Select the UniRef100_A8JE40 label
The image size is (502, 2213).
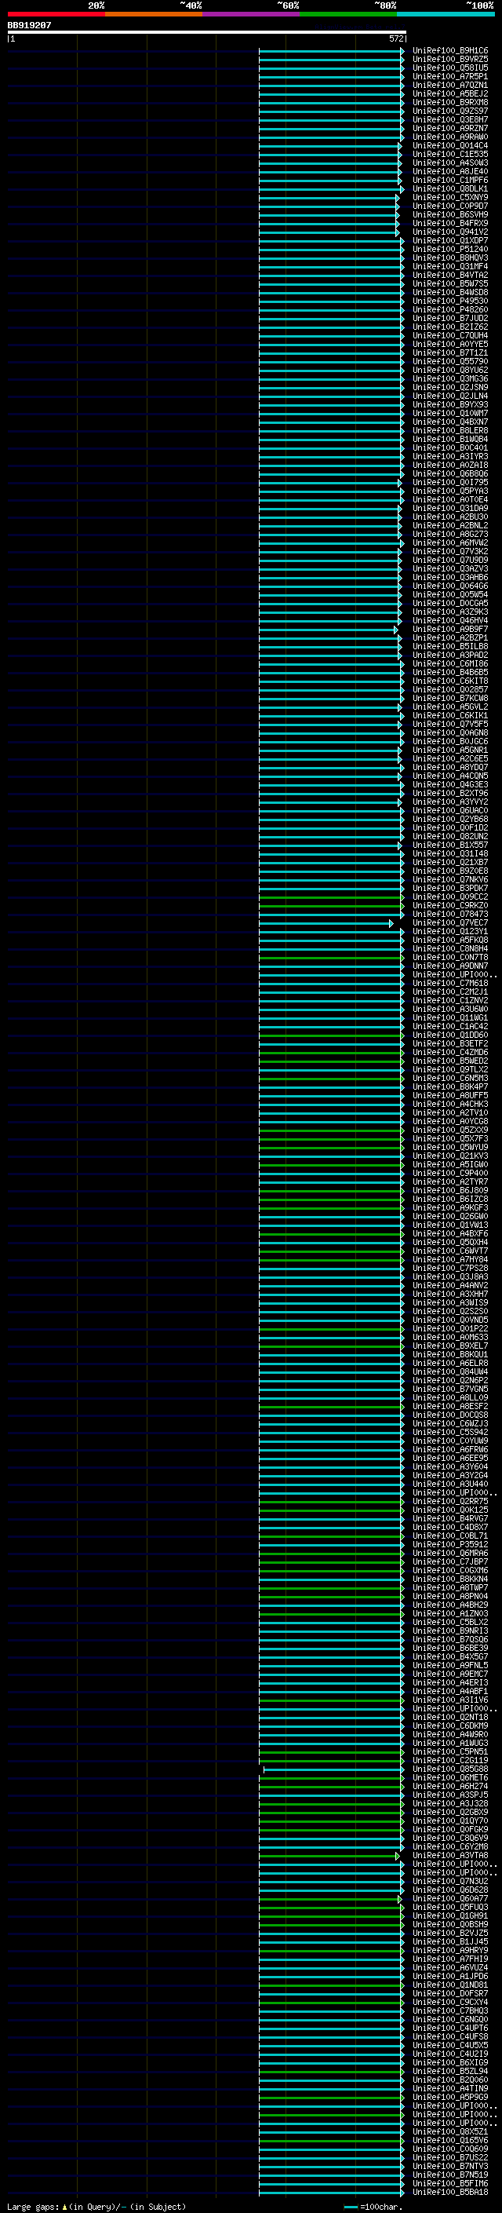coord(449,171)
